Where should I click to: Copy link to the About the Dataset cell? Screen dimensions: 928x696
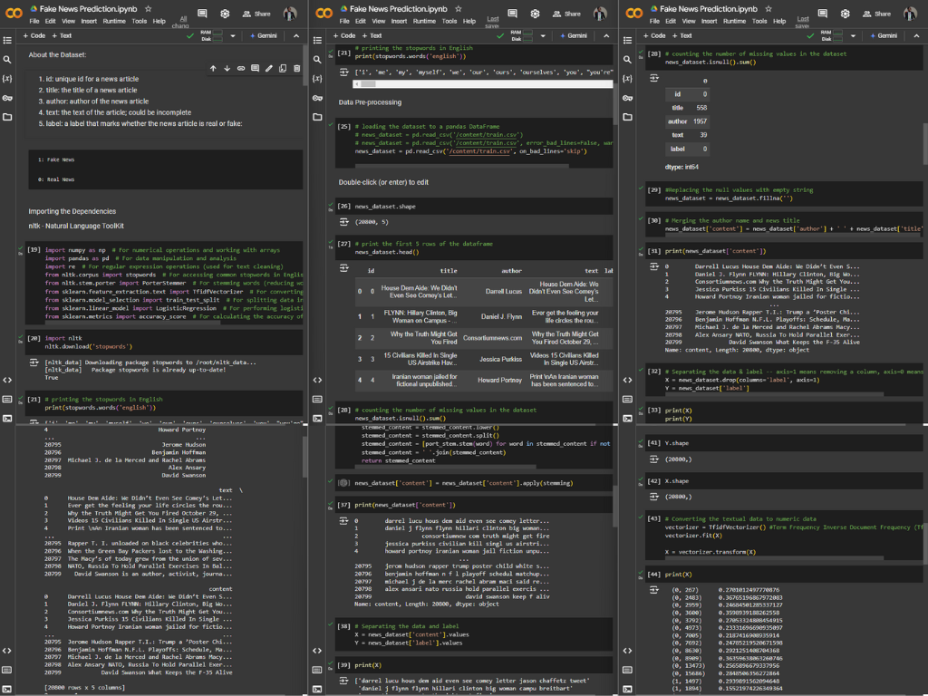tap(241, 69)
